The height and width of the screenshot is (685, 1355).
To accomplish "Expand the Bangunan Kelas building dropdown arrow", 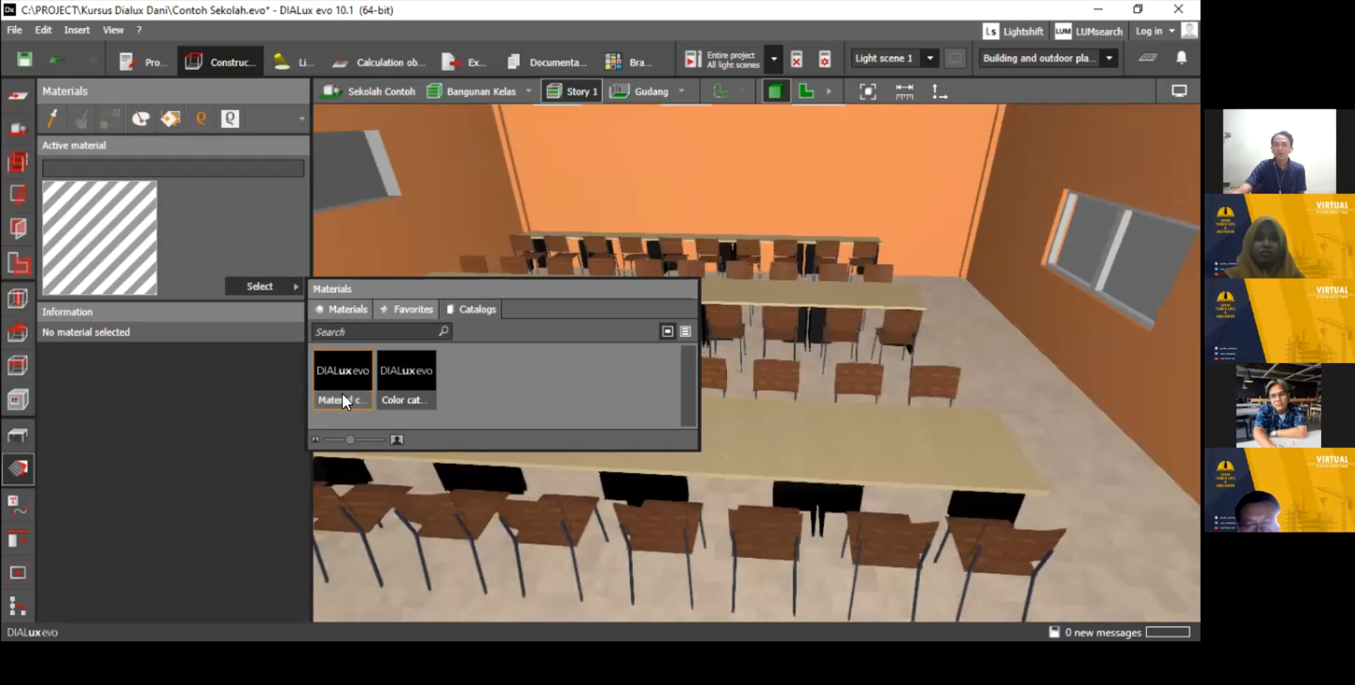I will point(528,91).
